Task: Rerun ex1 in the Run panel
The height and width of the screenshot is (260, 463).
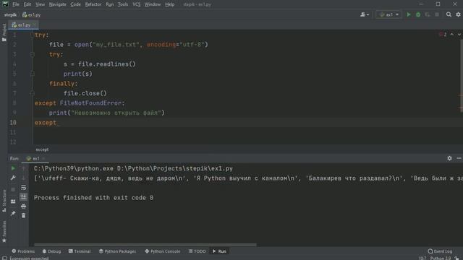Action: pyautogui.click(x=13, y=168)
